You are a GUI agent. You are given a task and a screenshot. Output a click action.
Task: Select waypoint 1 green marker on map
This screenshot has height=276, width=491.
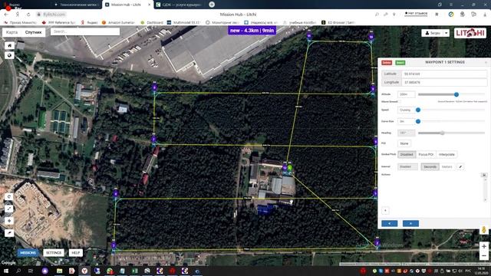pos(290,168)
